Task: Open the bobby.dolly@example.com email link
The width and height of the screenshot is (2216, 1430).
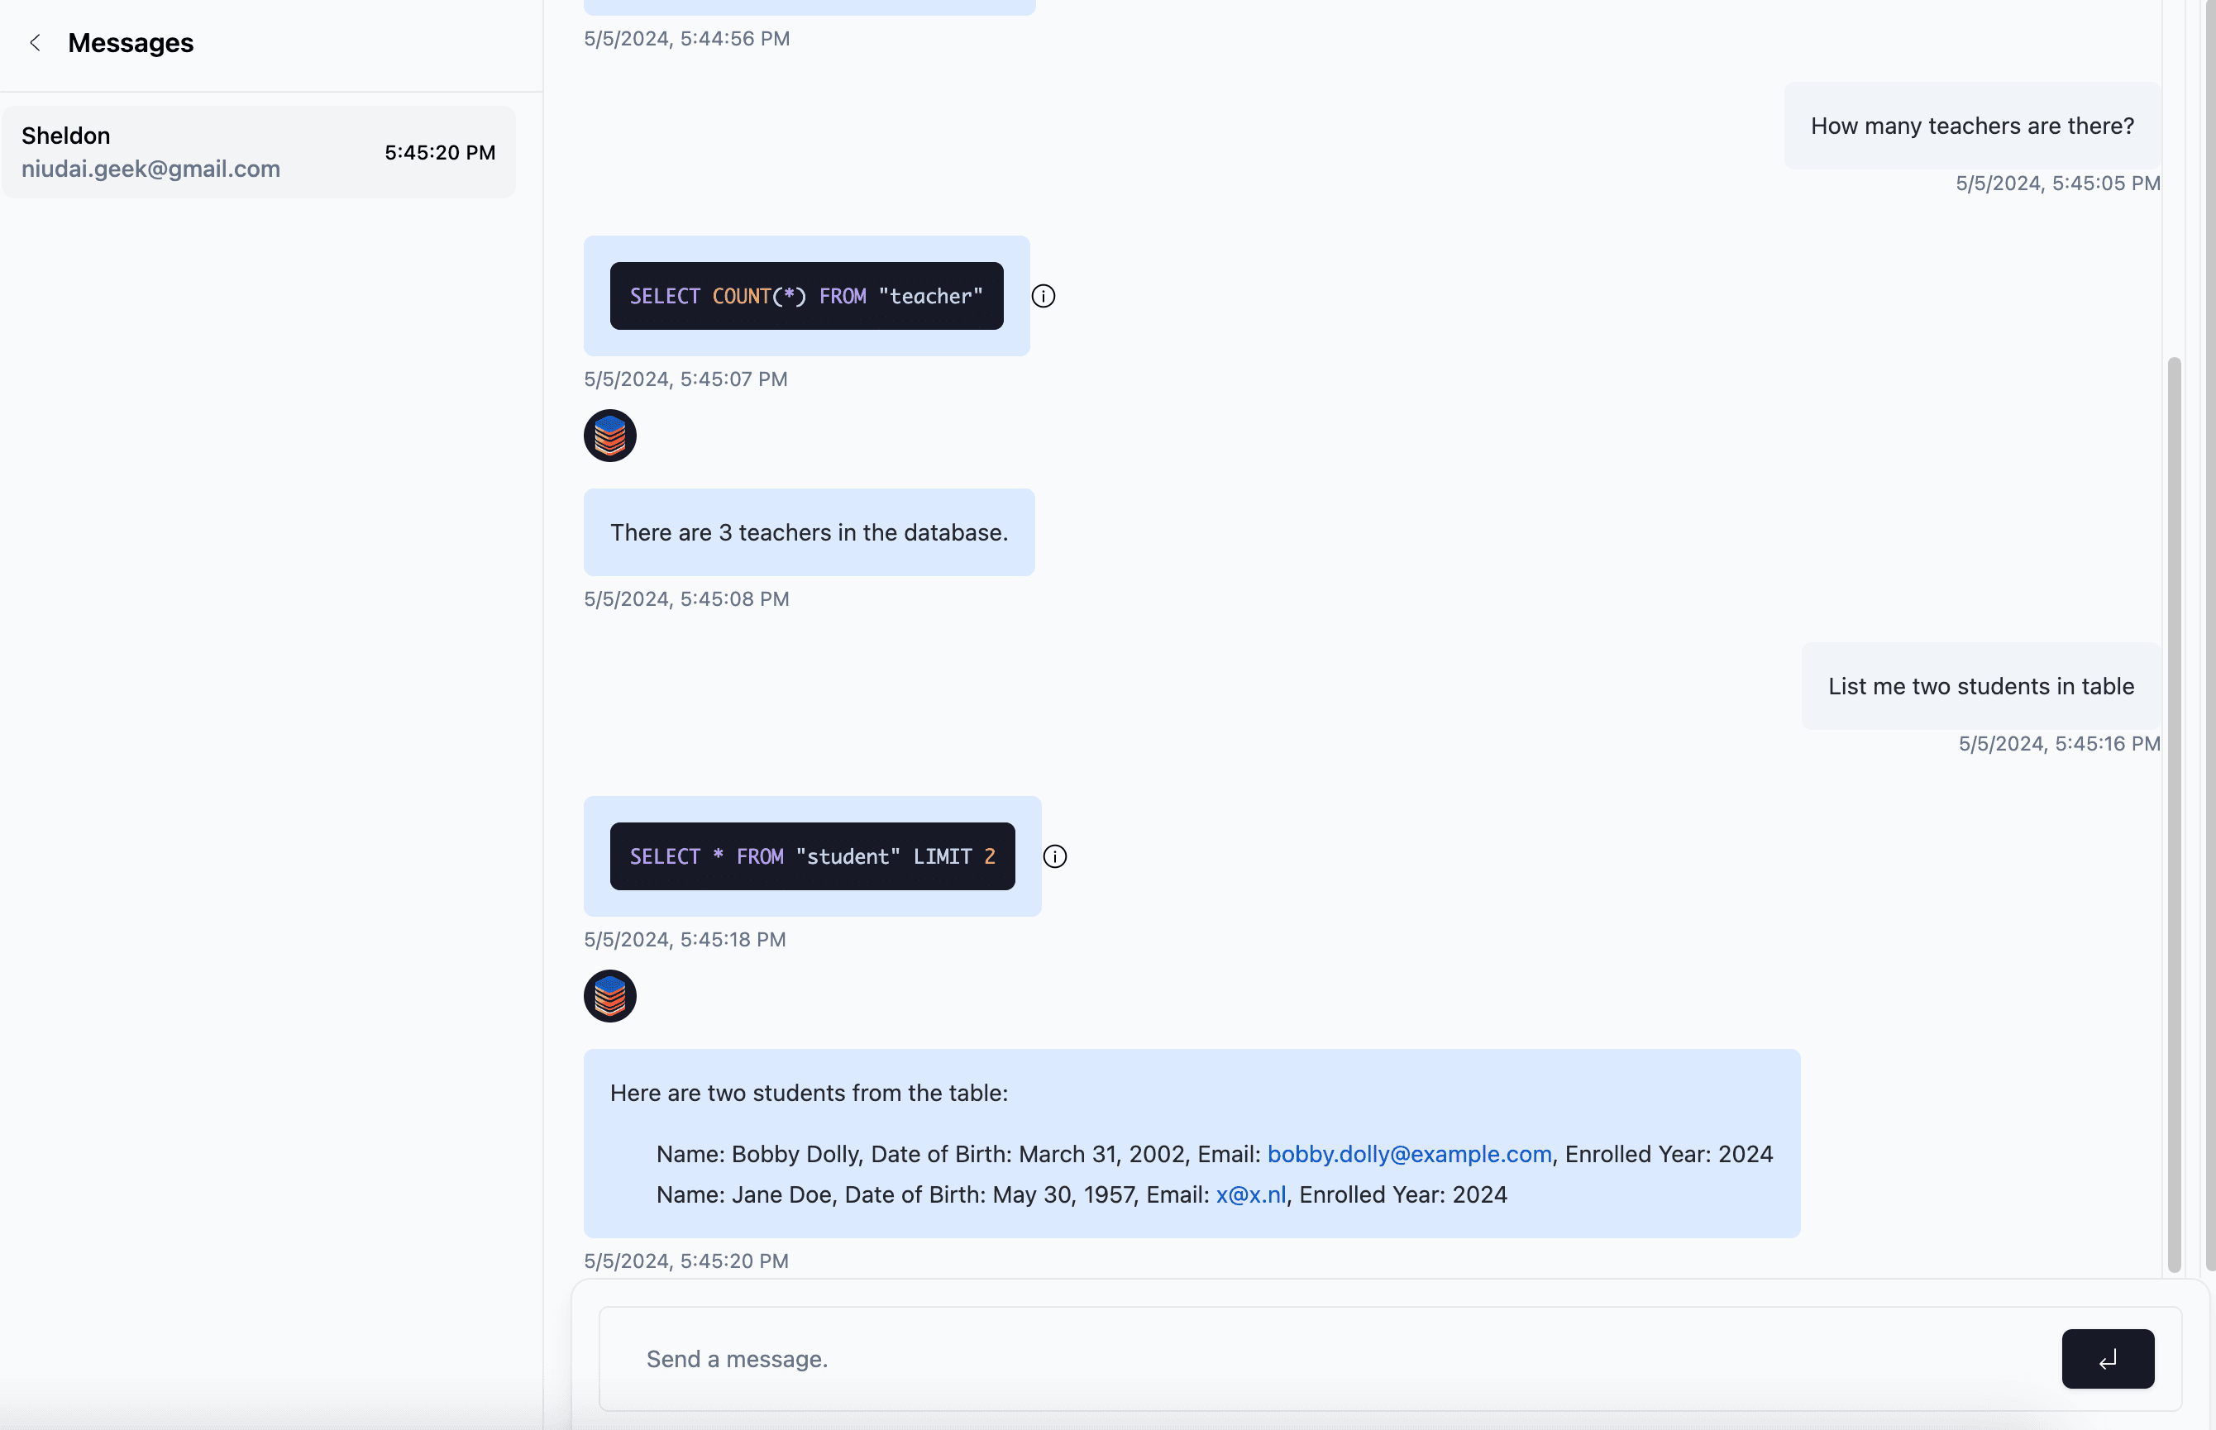Action: pos(1409,1154)
